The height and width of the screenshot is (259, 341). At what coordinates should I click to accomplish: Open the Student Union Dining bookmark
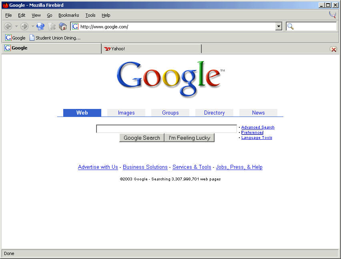point(55,38)
